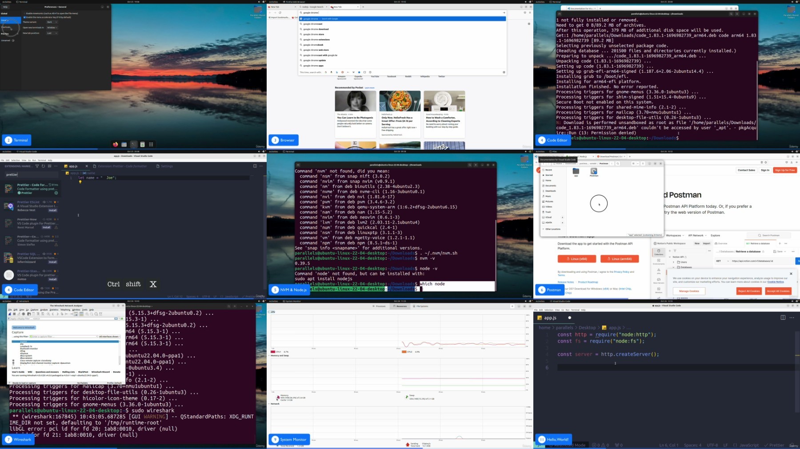This screenshot has height=449, width=800.
Task: Split the editor in the Downloads VS Code window
Action: pos(255,166)
